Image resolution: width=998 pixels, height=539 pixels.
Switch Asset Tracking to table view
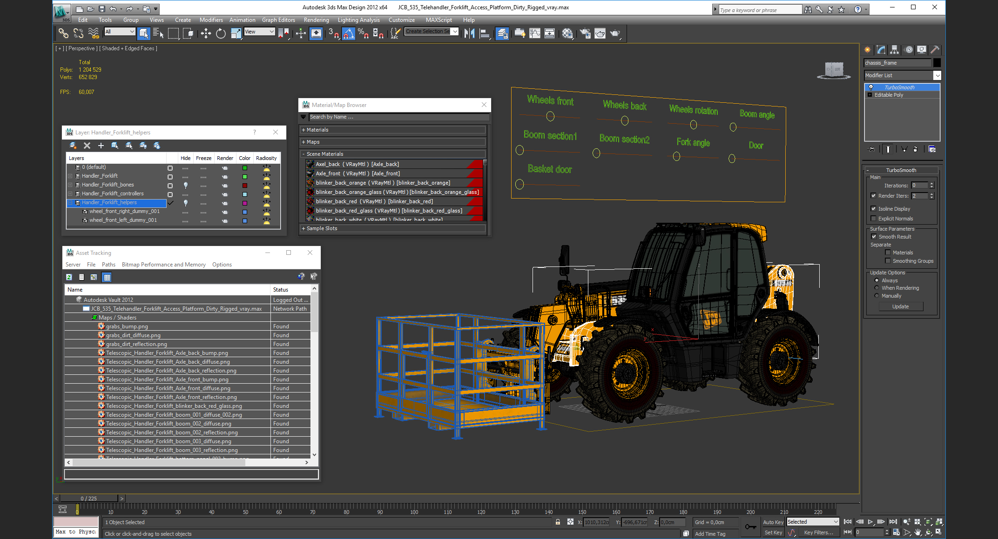click(x=107, y=277)
